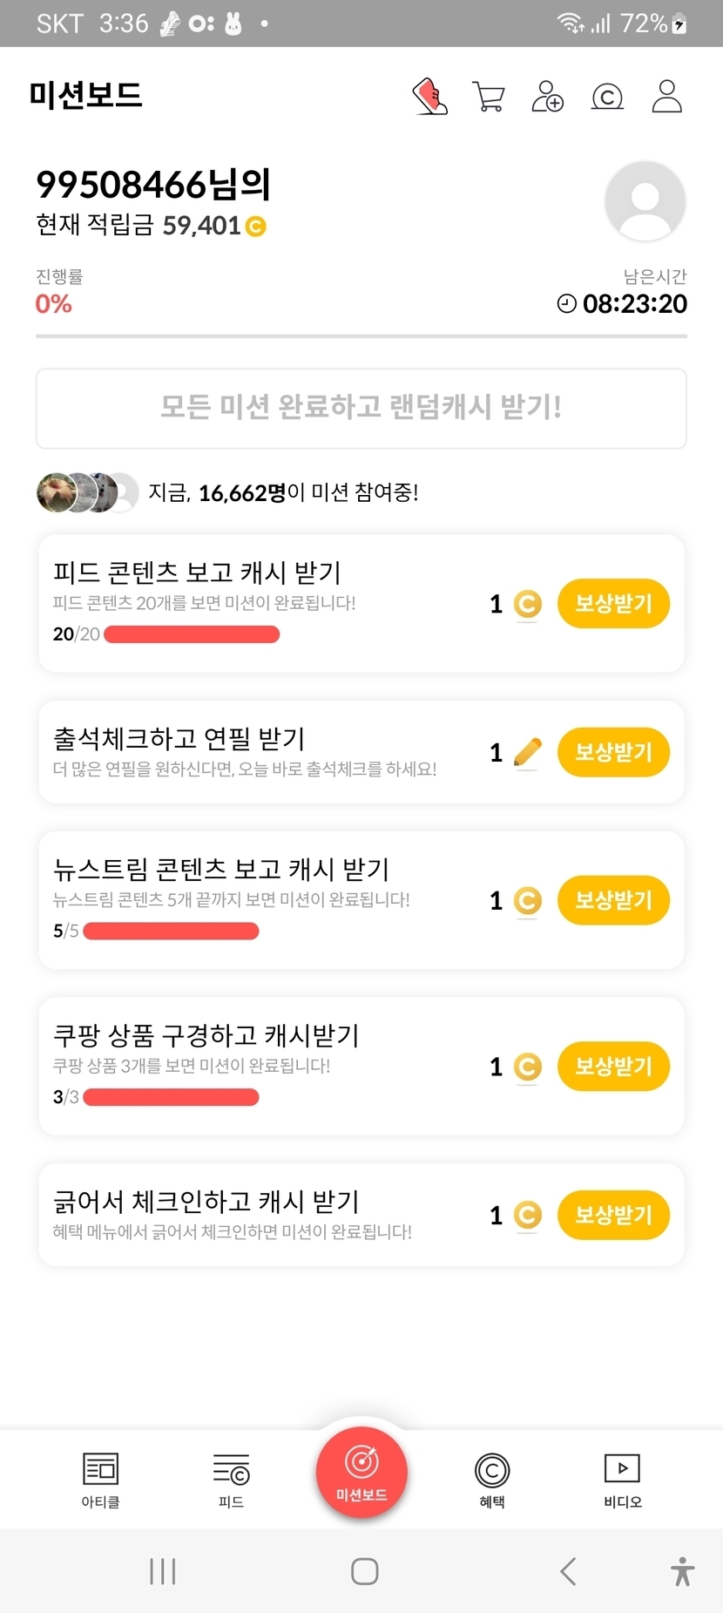723x1613 pixels.
Task: Switch to the 아티클 tab
Action: point(100,1480)
